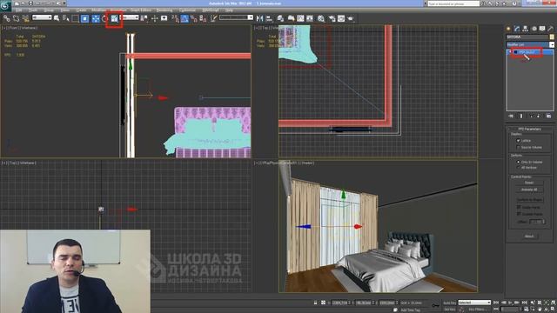Activate the Select and Scale tool
The height and width of the screenshot is (313, 557).
[x=114, y=18]
